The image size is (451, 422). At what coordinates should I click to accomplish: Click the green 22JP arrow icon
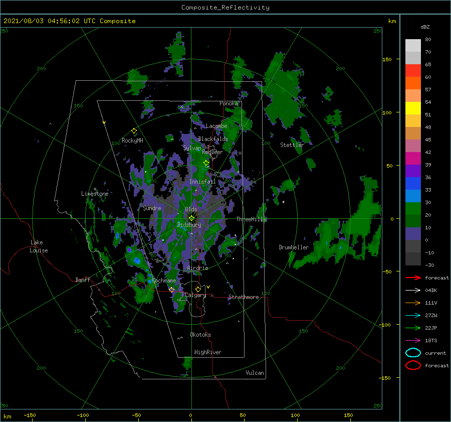[x=413, y=328]
